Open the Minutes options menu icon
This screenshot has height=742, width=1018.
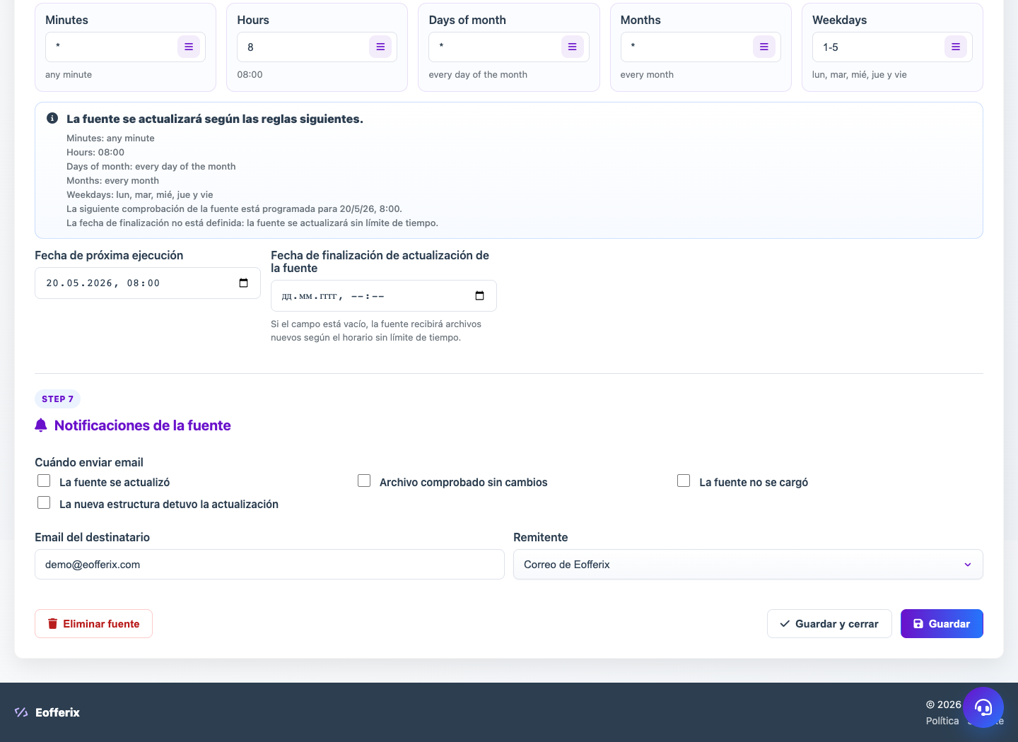189,47
